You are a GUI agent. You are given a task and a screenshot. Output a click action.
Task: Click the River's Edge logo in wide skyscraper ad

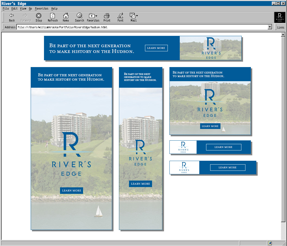pos(71,154)
